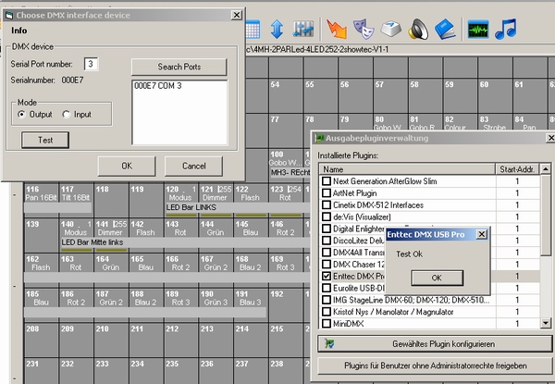Viewport: 555px width, 384px height.
Task: Uncheck the Enttec DMX Pro plugin
Action: click(326, 276)
